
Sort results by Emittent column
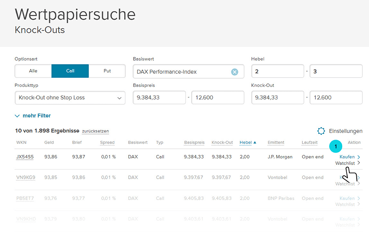click(276, 142)
